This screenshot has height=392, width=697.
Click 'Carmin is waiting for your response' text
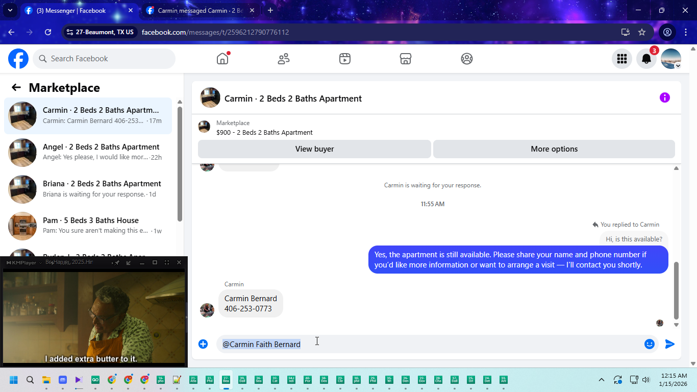tap(433, 185)
